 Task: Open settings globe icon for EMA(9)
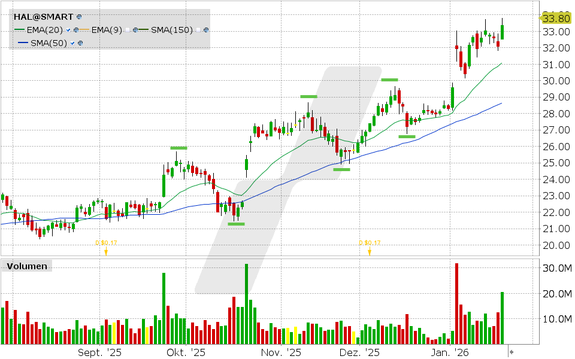[x=135, y=29]
